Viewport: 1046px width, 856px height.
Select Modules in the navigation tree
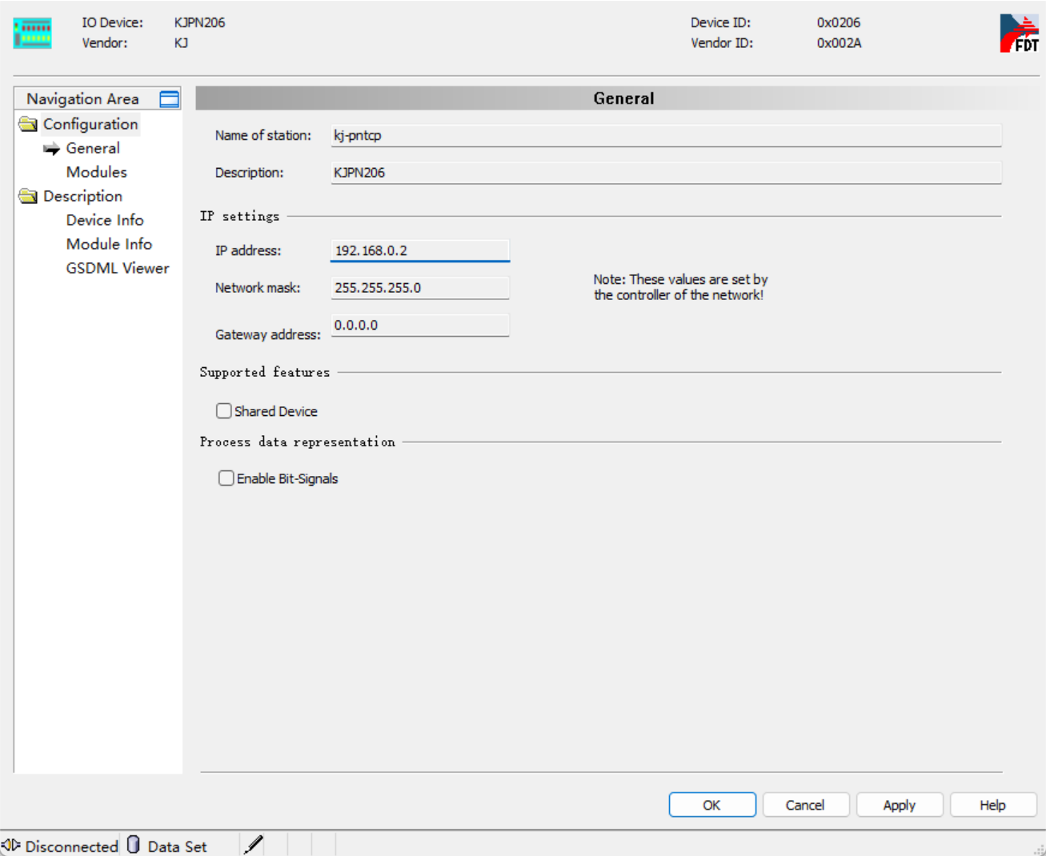96,172
